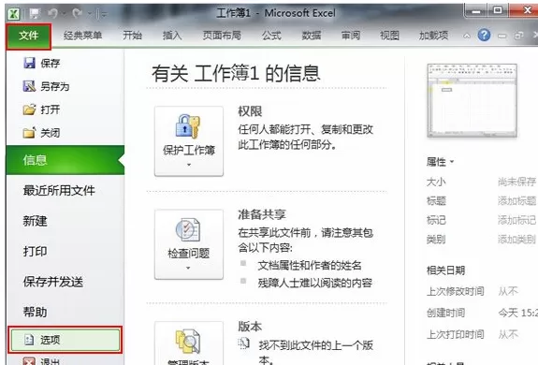Select the 信息 (Info) section
538x365 pixels.
point(65,160)
